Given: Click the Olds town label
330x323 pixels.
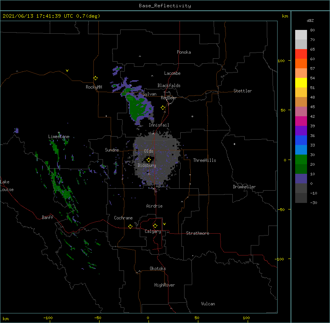Looking at the screenshot, I should [149, 151].
